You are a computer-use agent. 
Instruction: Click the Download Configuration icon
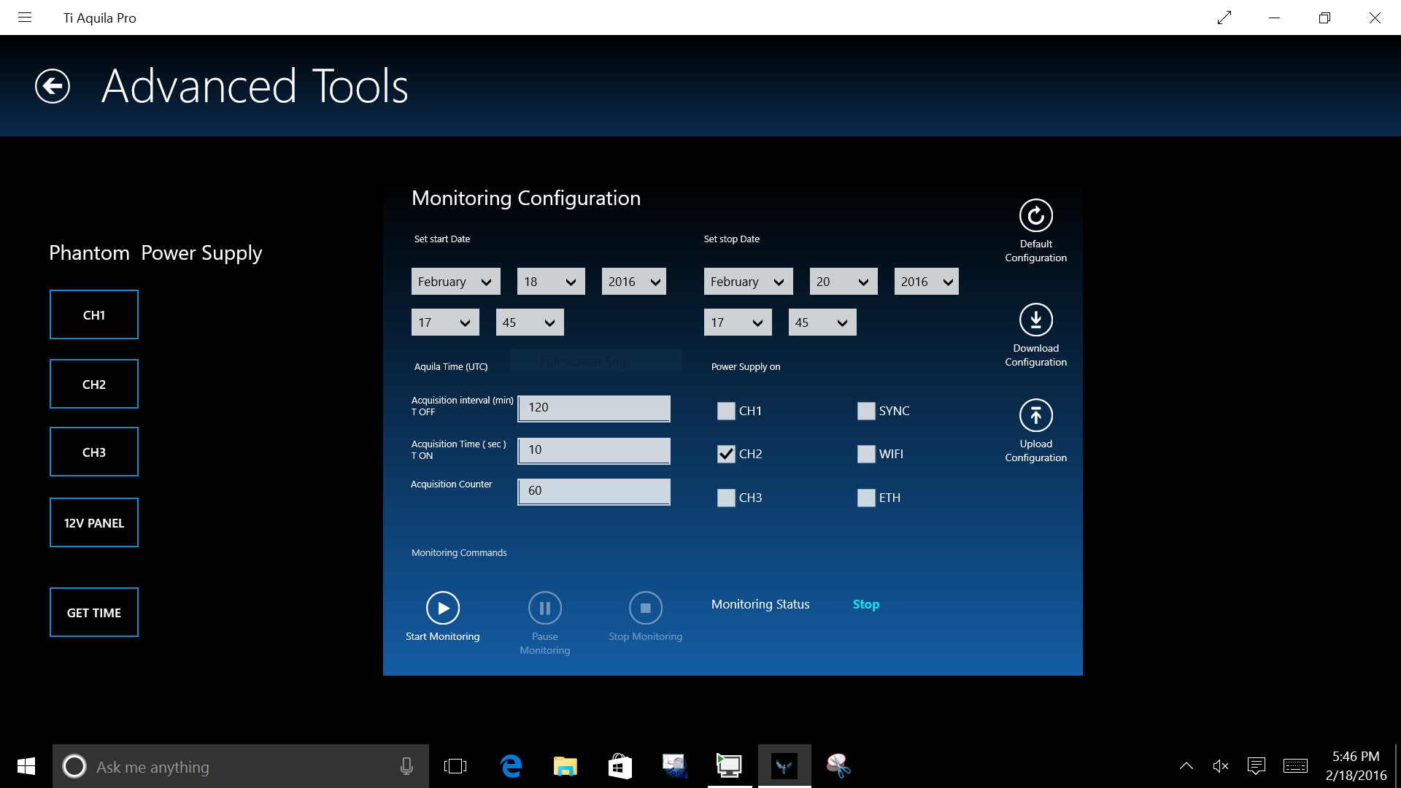(1035, 320)
